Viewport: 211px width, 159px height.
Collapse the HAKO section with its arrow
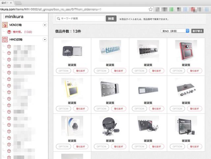point(45,40)
